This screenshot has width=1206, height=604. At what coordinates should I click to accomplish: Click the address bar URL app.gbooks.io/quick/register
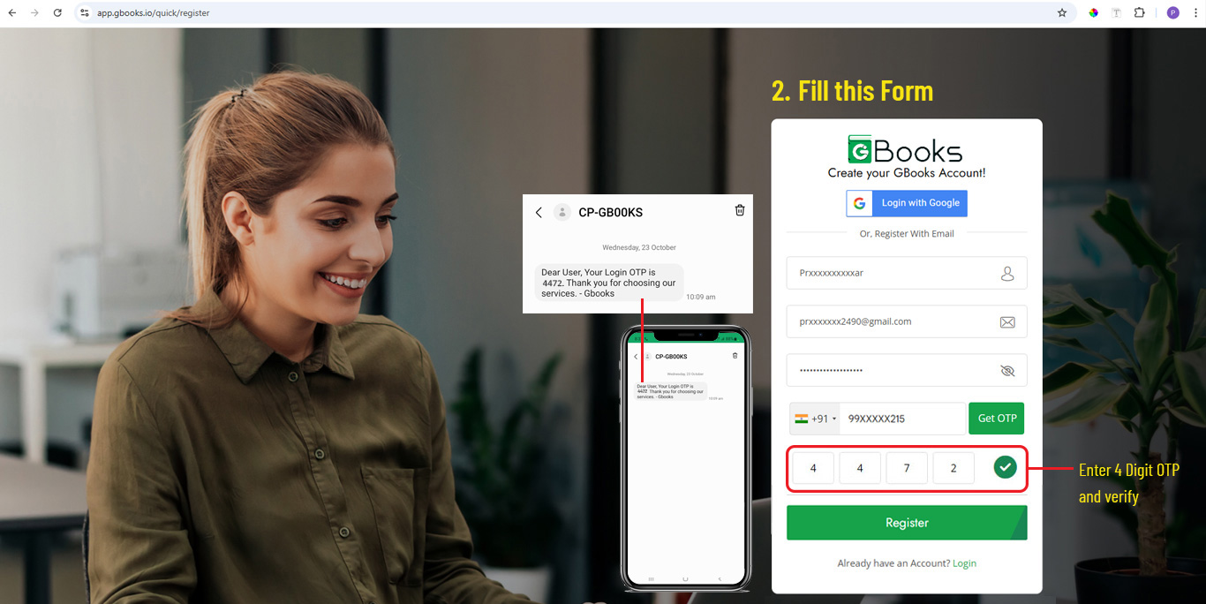tap(153, 13)
